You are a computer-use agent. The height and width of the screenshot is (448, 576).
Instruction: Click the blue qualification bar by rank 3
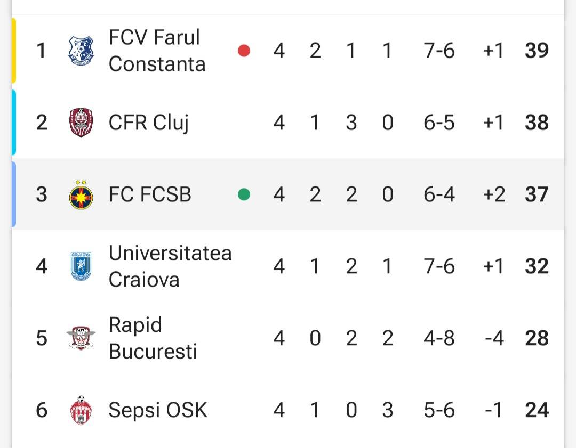click(x=14, y=194)
